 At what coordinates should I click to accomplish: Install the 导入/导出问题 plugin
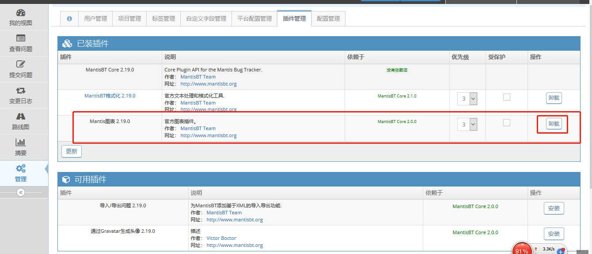pyautogui.click(x=554, y=208)
